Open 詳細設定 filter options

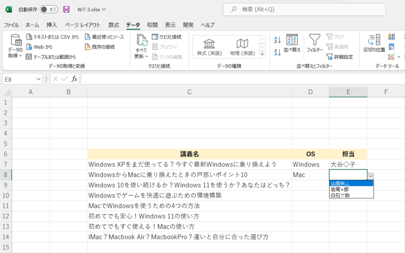pos(339,57)
